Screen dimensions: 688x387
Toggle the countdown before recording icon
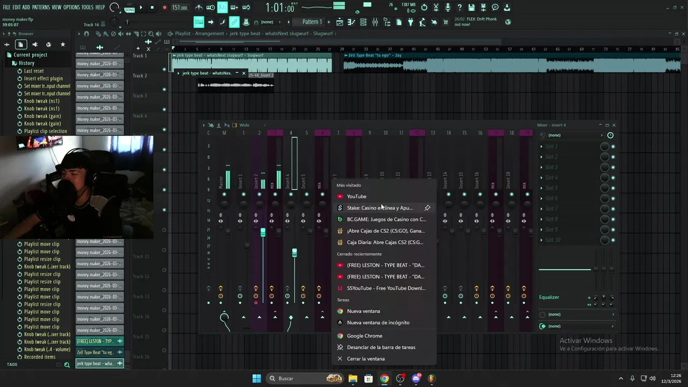point(223,8)
